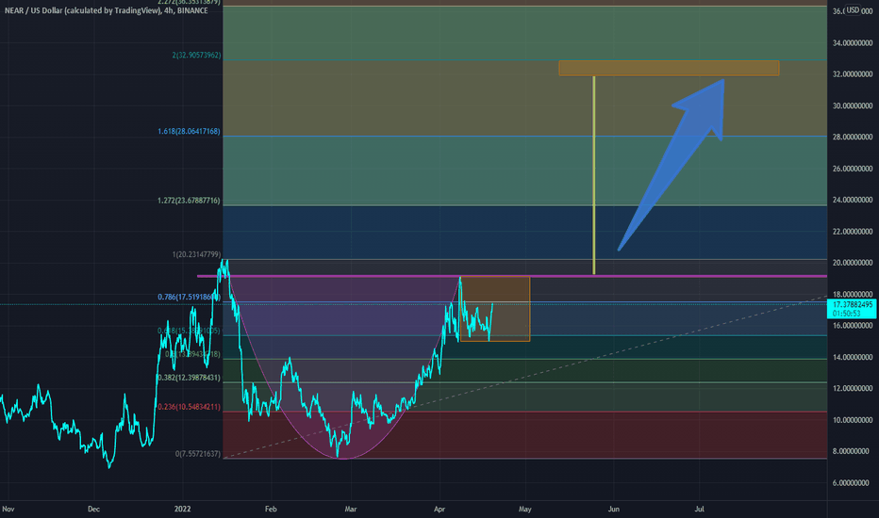Click the Nov label on time axis
The width and height of the screenshot is (879, 518).
pos(8,509)
